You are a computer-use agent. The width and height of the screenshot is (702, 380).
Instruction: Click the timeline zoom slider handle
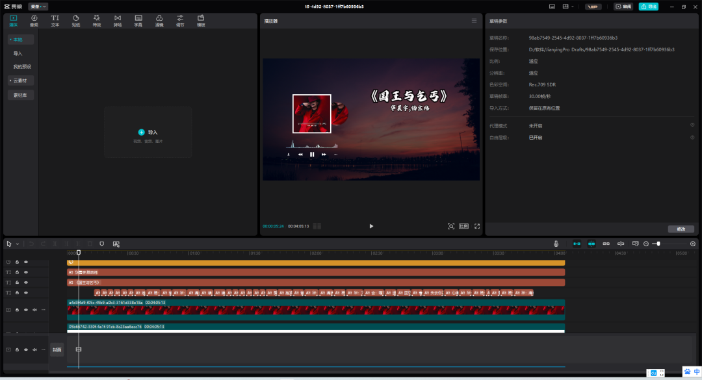click(658, 244)
